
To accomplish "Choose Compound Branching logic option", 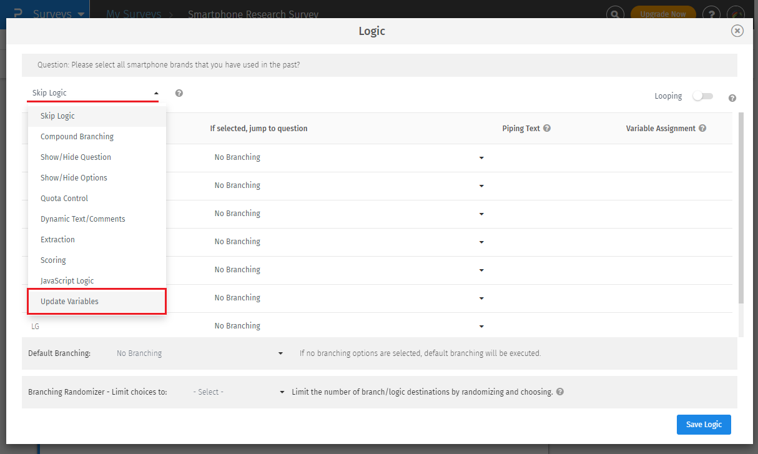I will coord(77,137).
